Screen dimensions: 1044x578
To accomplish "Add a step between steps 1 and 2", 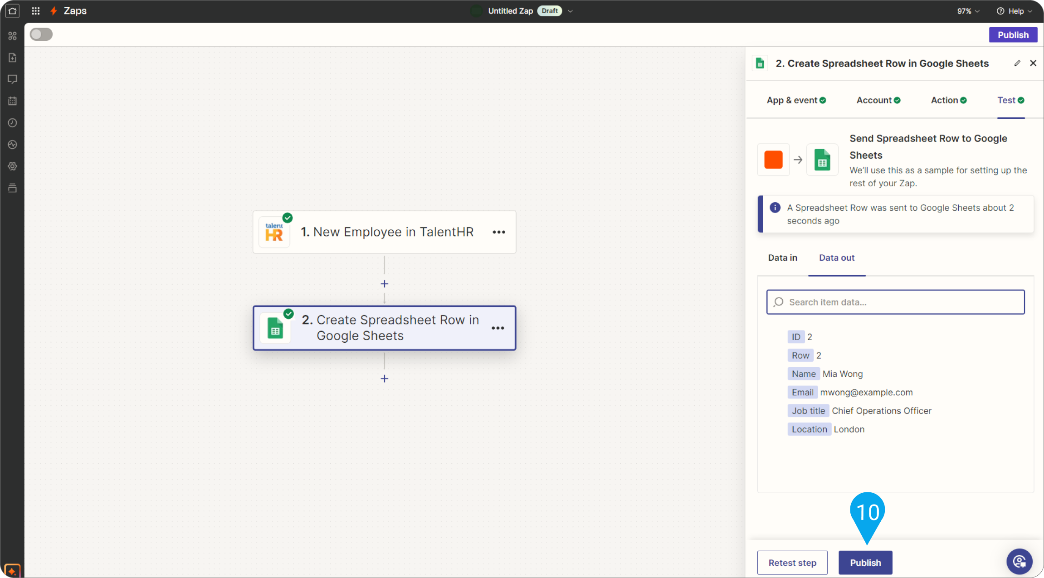I will pyautogui.click(x=385, y=284).
